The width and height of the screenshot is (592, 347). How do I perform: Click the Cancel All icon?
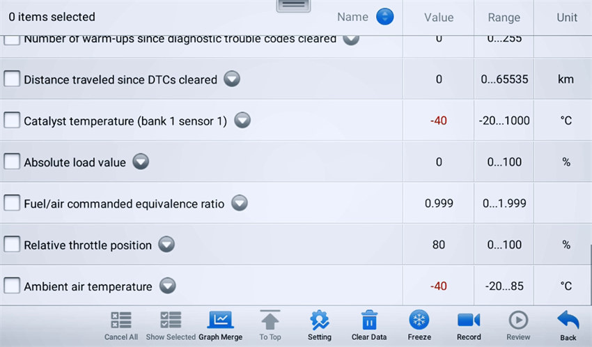[x=121, y=321]
